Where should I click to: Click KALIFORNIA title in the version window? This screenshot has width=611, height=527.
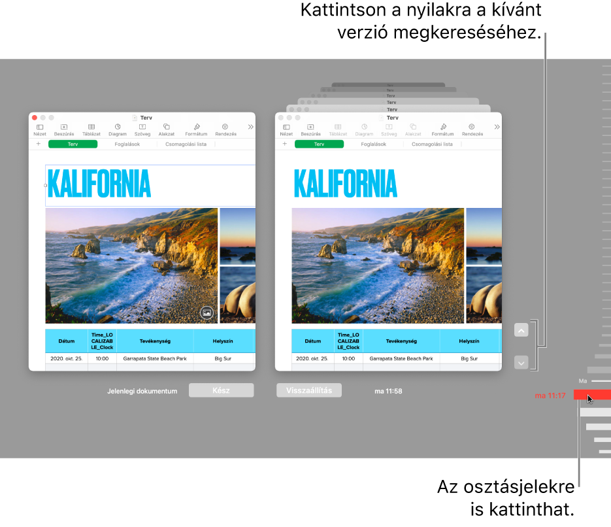click(x=345, y=184)
